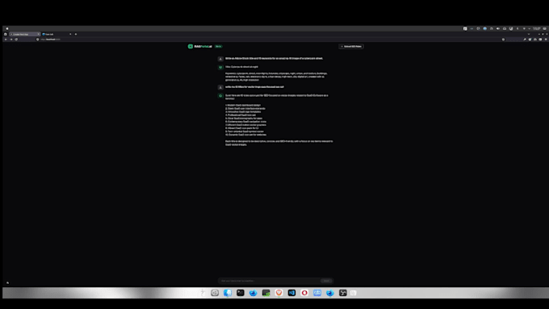Open Terminal from the dock
This screenshot has height=309, width=549.
coord(241,293)
